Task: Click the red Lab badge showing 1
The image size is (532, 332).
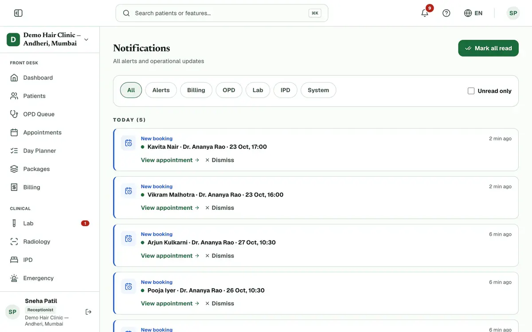Action: pos(85,223)
